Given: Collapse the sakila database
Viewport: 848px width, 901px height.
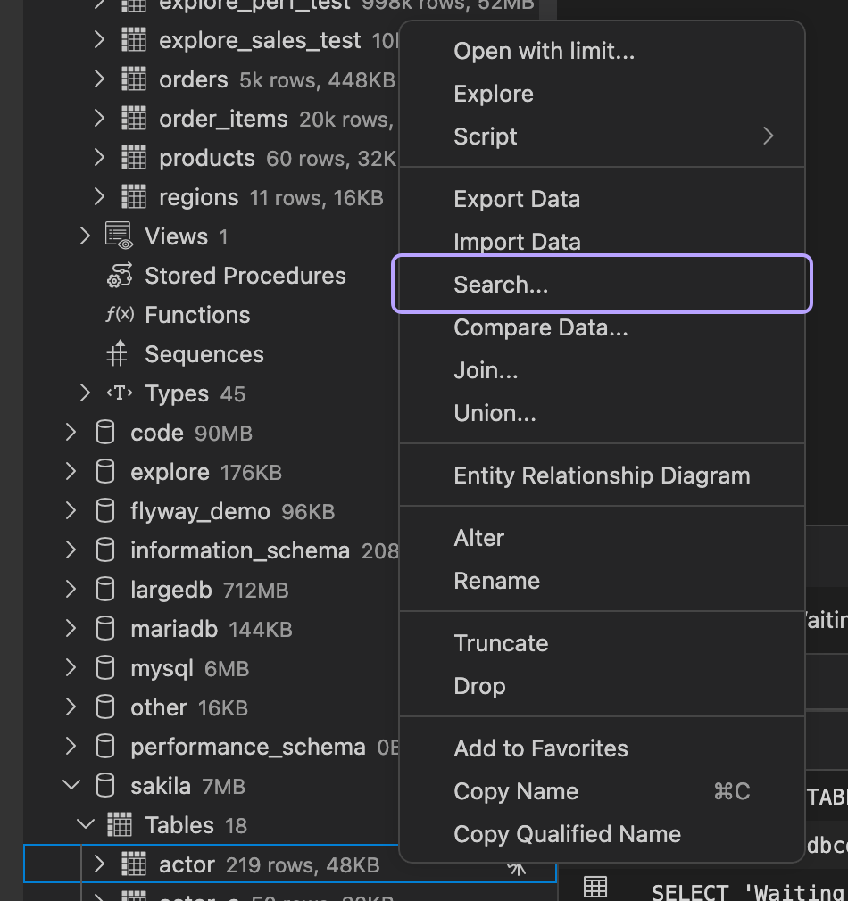Looking at the screenshot, I should [x=71, y=785].
